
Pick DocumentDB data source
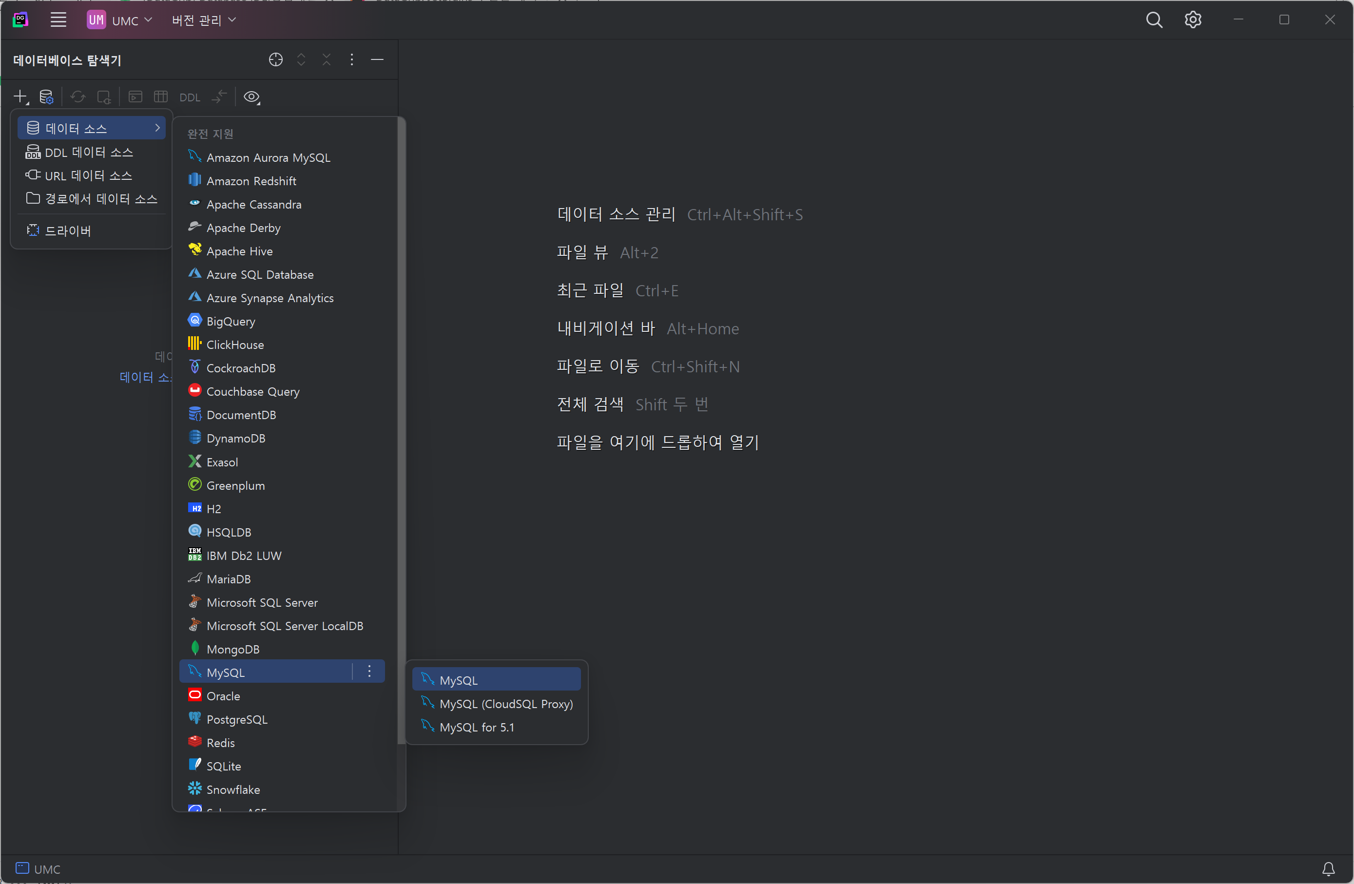tap(282, 414)
